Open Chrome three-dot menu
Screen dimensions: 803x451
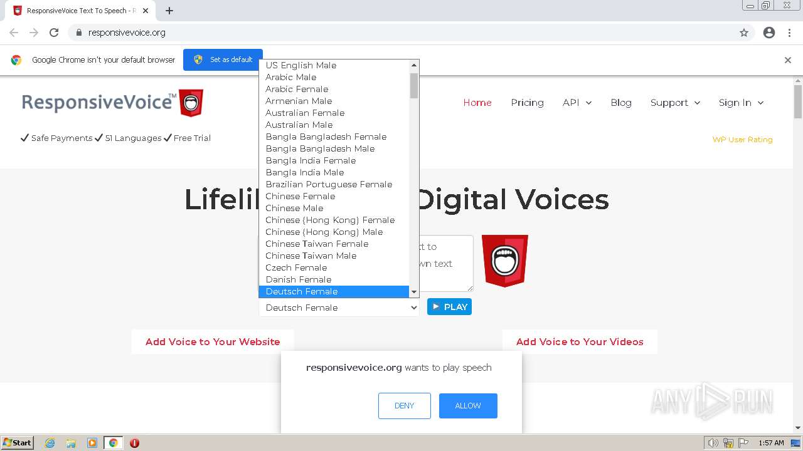(x=790, y=33)
